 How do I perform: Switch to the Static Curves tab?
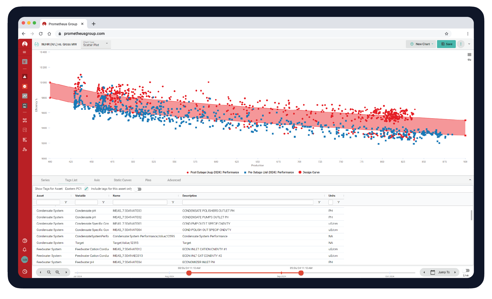coord(122,180)
